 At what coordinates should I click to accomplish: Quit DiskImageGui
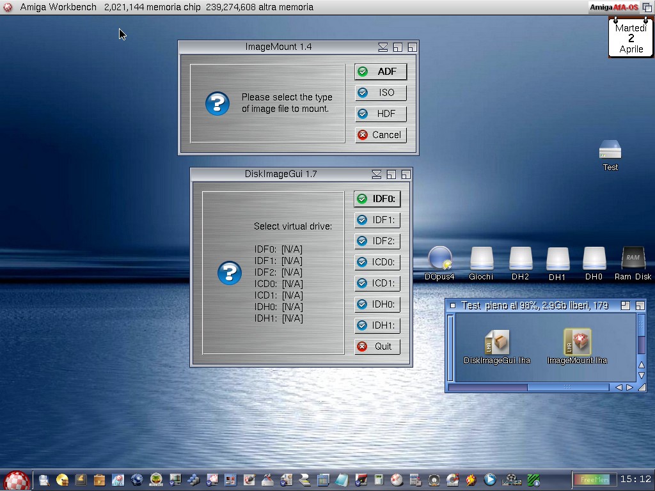377,347
